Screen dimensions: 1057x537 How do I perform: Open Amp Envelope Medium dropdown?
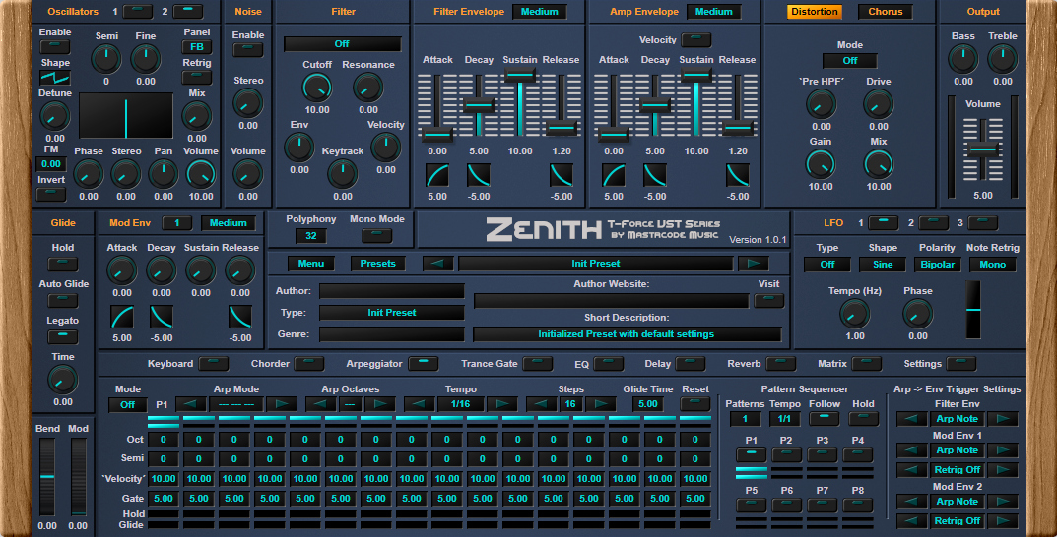(x=714, y=12)
